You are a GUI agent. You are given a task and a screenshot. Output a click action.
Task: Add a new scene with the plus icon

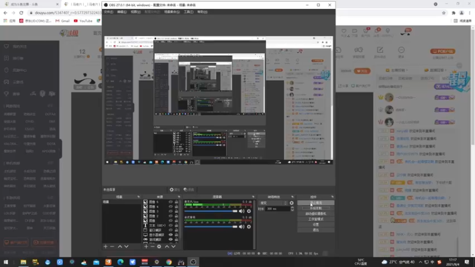pos(106,247)
